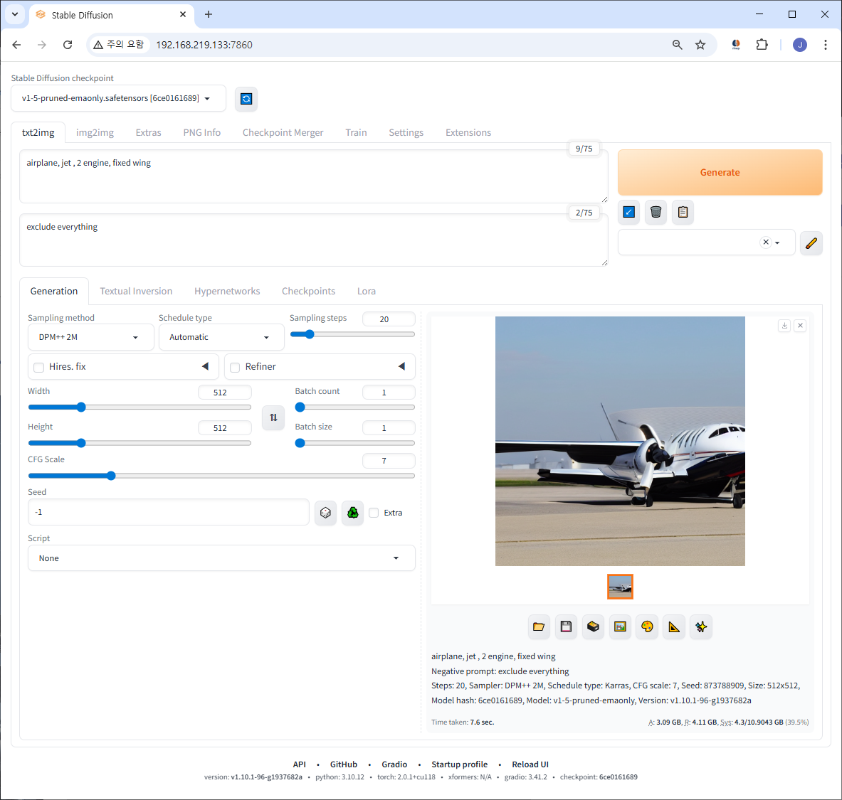Adjust the CFG Scale slider
Image resolution: width=842 pixels, height=800 pixels.
point(221,476)
